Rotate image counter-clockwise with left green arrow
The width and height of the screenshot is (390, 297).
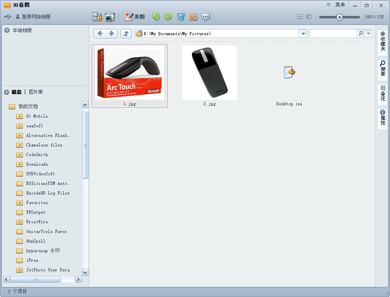click(156, 17)
